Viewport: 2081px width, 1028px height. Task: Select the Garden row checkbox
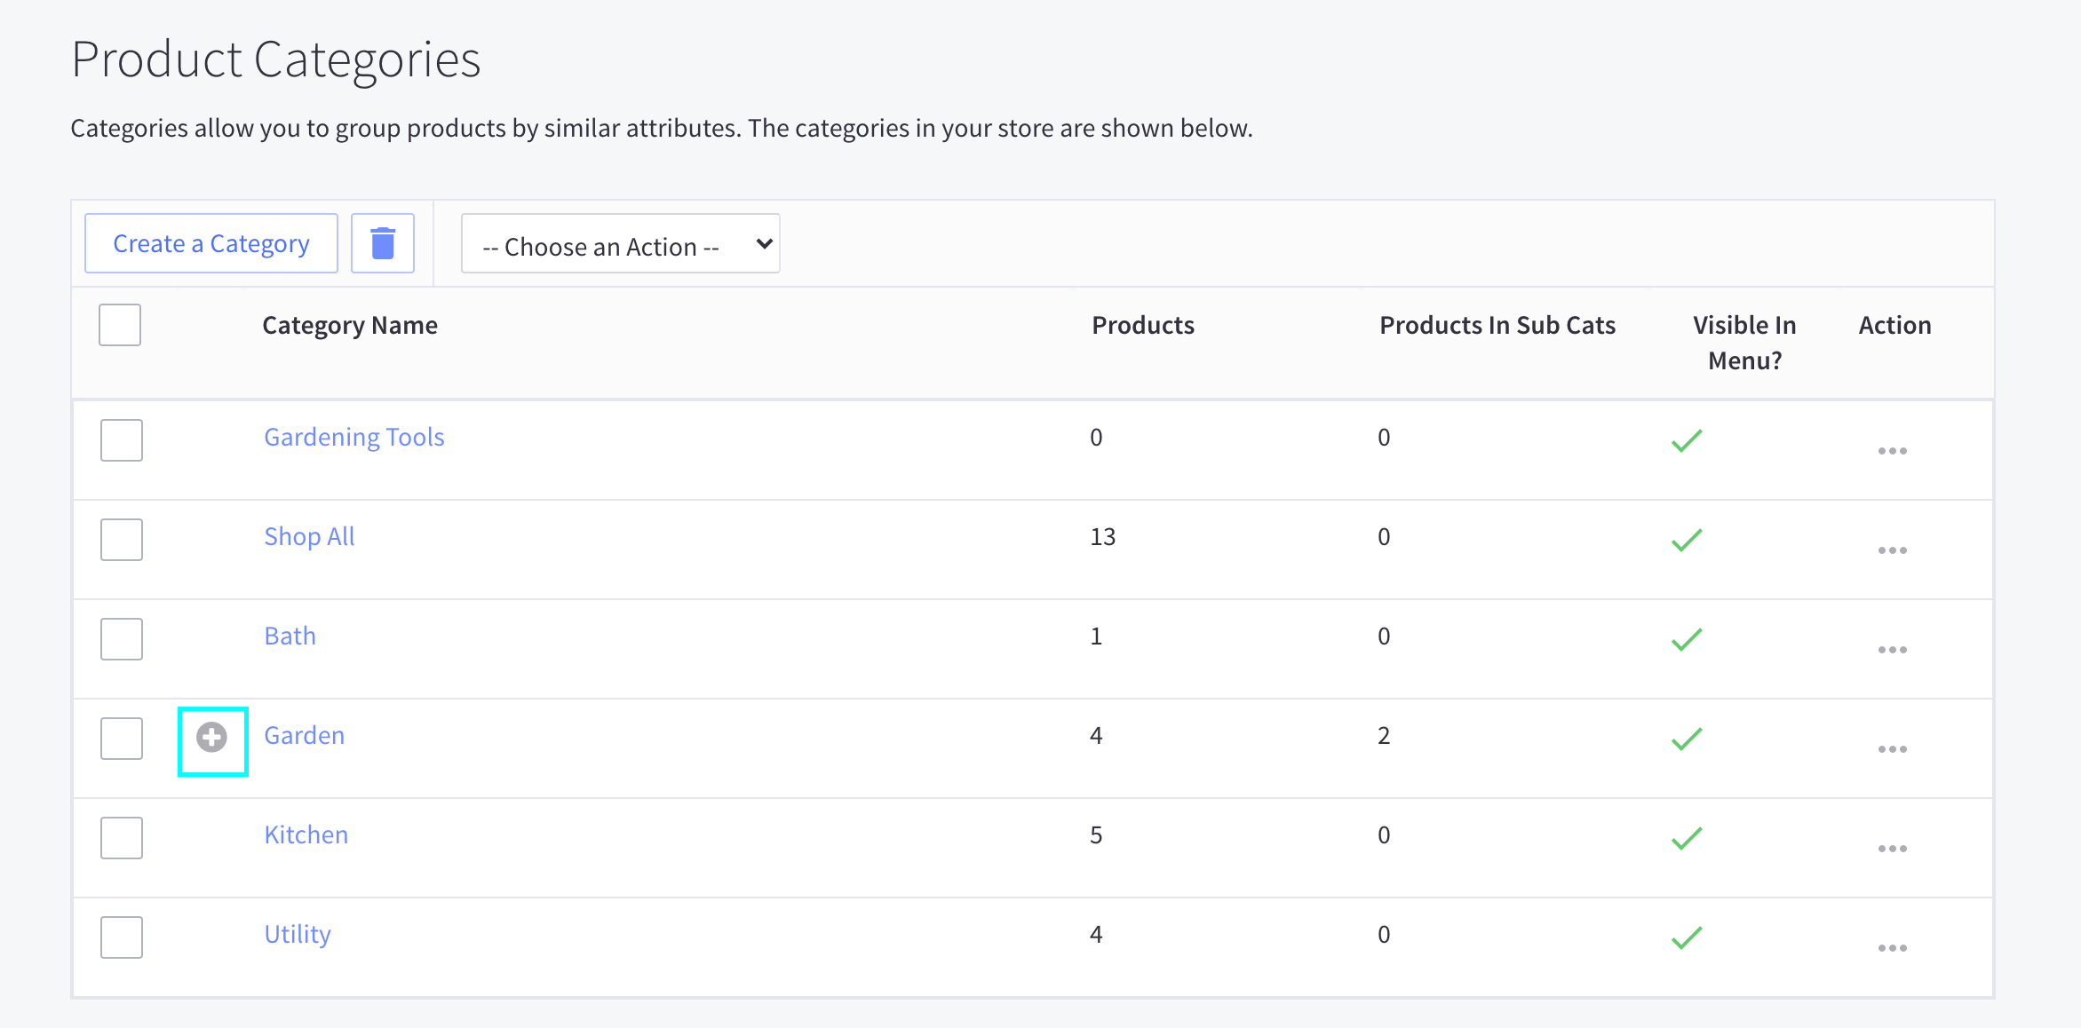pyautogui.click(x=122, y=739)
